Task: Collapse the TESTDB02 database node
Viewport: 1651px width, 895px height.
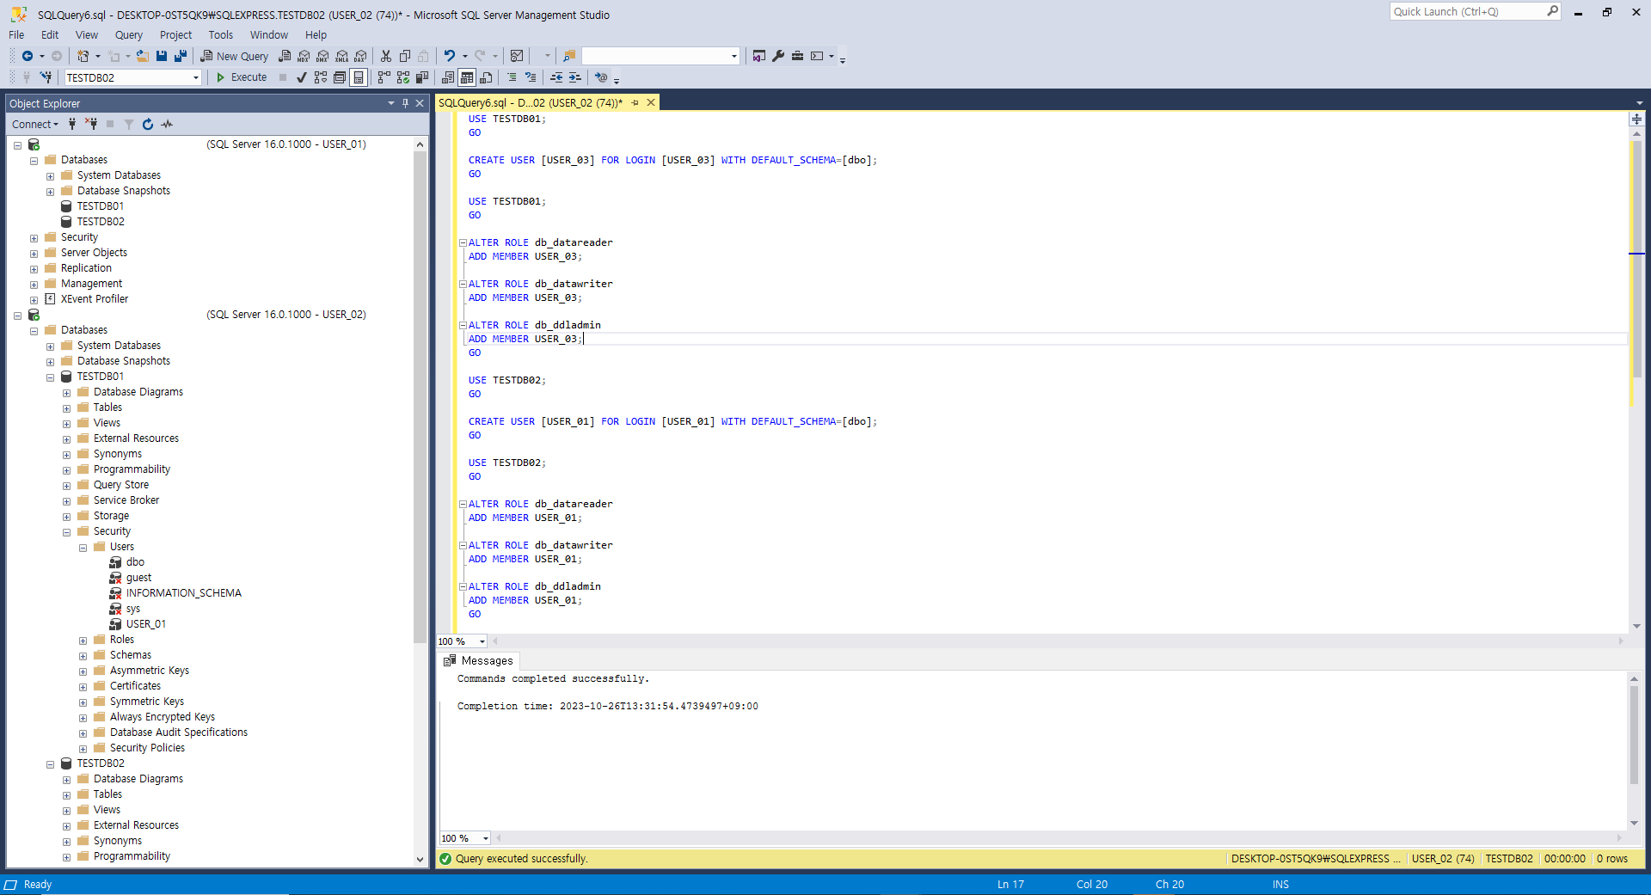Action: tap(51, 764)
